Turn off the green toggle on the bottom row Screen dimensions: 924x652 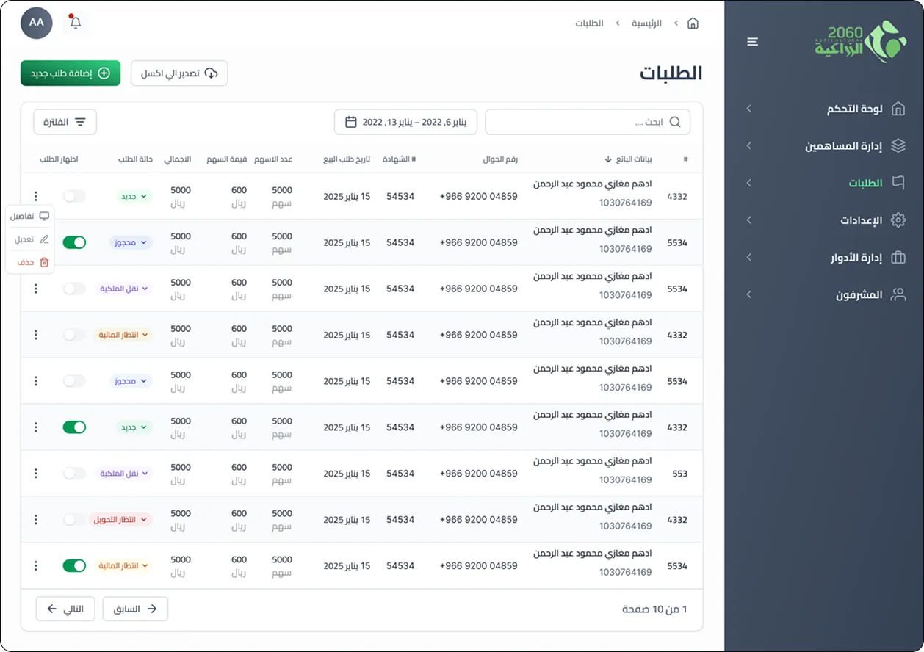pyautogui.click(x=74, y=565)
